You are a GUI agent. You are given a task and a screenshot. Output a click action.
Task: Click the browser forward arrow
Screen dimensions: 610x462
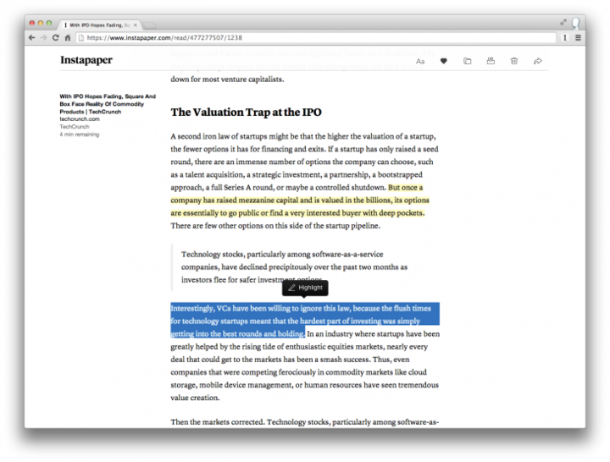pyautogui.click(x=43, y=38)
